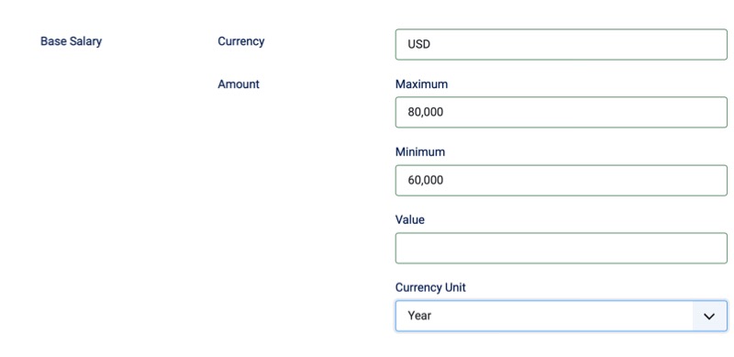Click the empty Value input field
The image size is (734, 357).
pos(562,249)
